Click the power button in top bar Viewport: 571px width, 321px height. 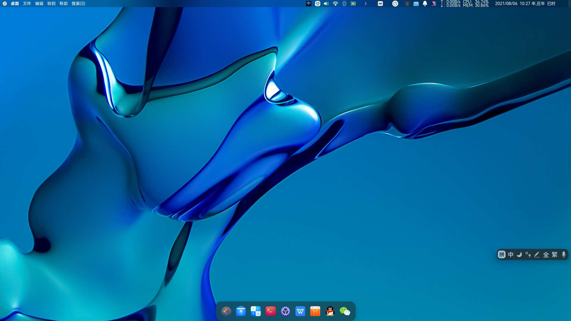pos(395,4)
